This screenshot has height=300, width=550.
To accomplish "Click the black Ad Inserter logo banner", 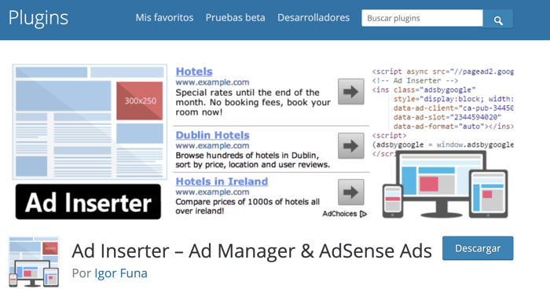I will point(88,202).
